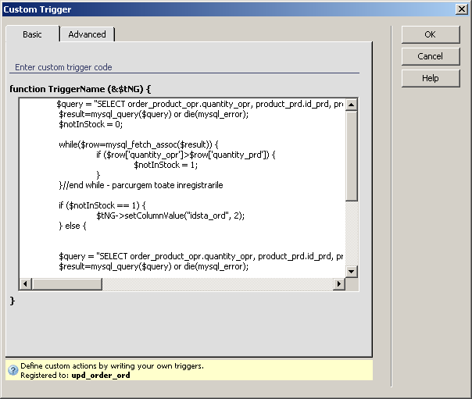Click the horizontal scrollbar's right arrow
This screenshot has width=472, height=399.
click(338, 284)
